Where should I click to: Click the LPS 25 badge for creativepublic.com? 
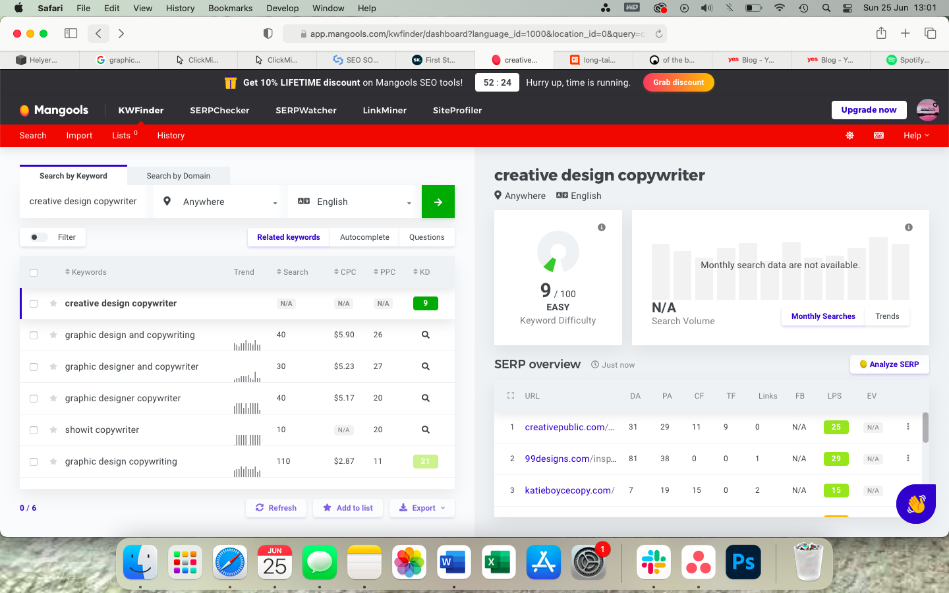click(836, 427)
